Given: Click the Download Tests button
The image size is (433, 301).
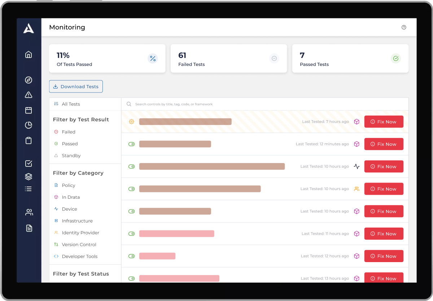Looking at the screenshot, I should coord(76,86).
